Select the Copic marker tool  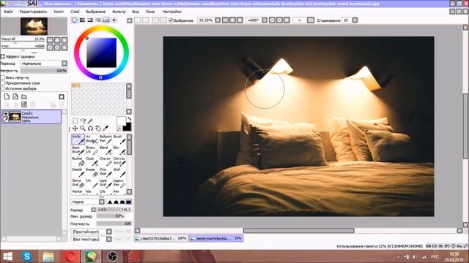tap(92, 161)
